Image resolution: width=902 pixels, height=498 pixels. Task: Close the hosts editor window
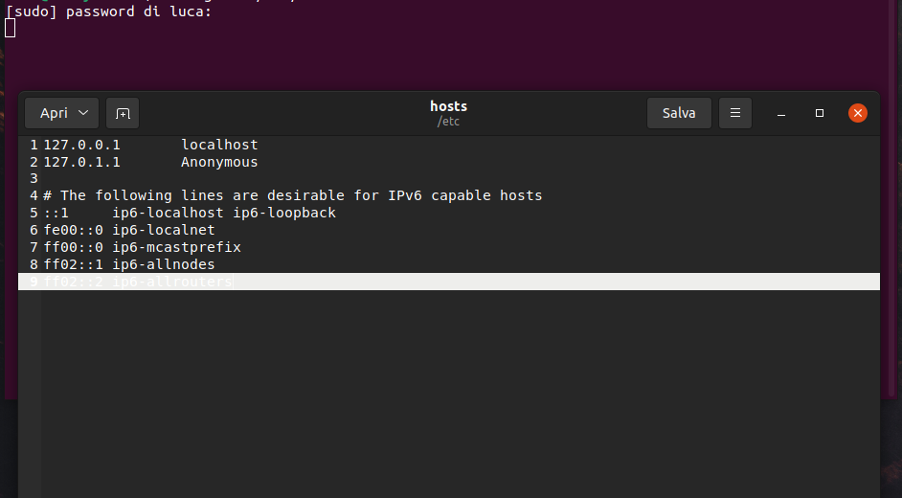pos(858,113)
